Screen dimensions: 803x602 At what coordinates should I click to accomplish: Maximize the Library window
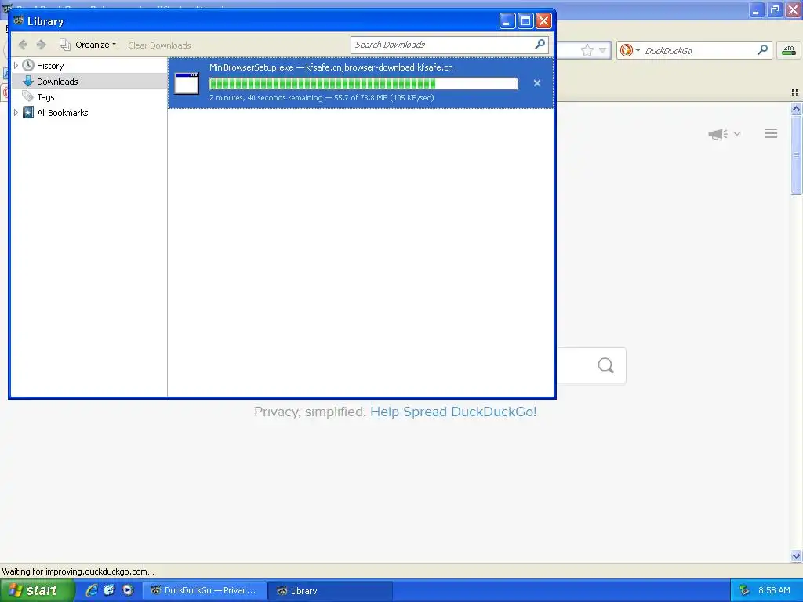(525, 21)
